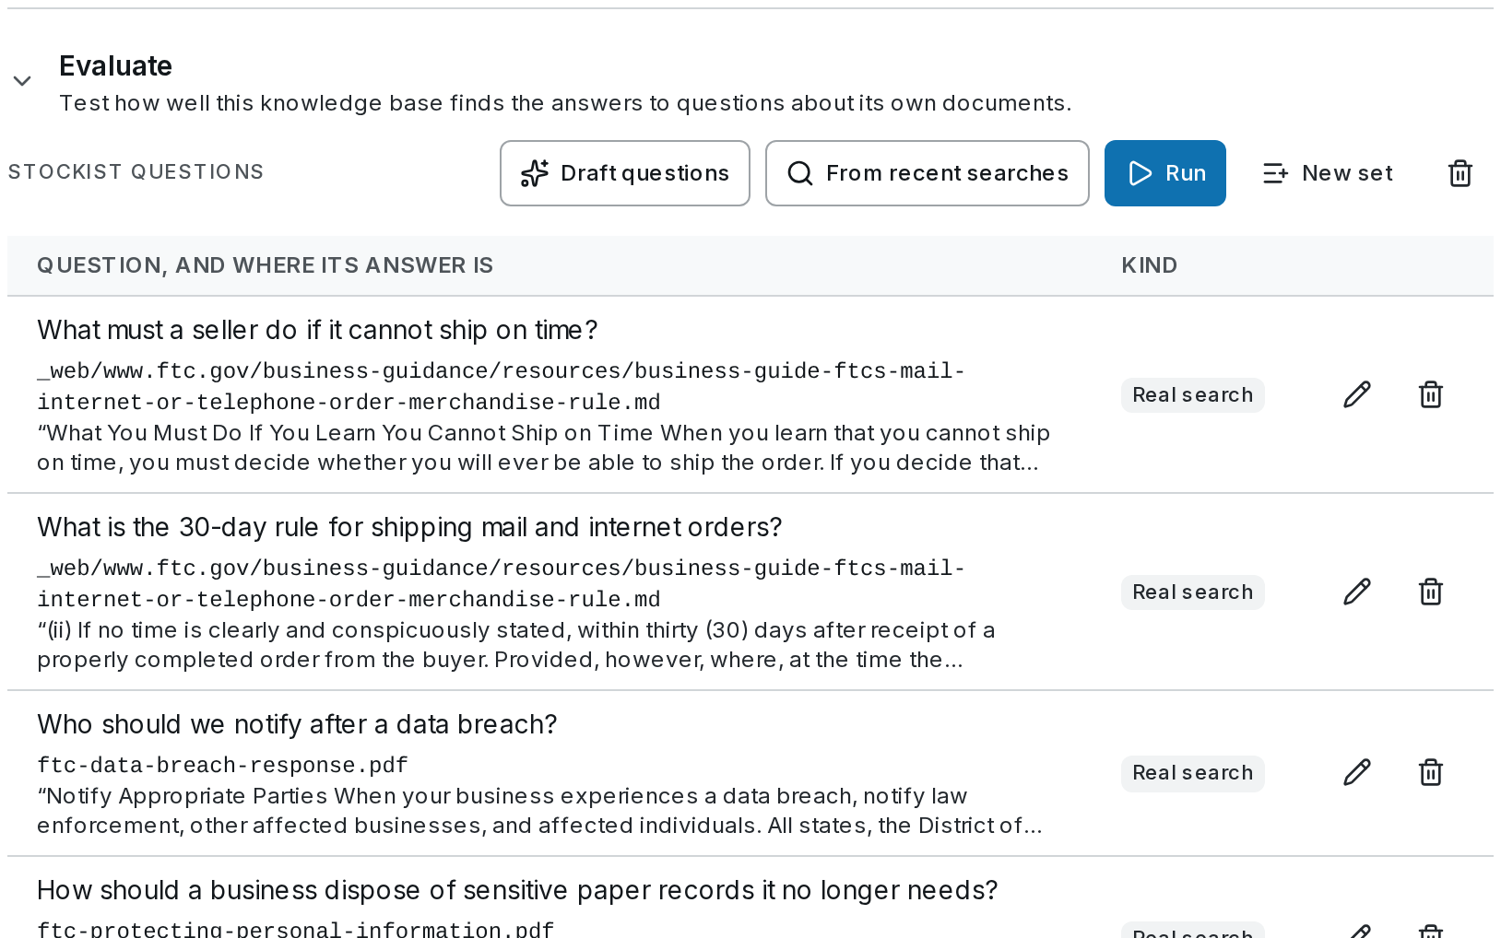
Task: Select question 'Who should we notify after a data breach?'
Action: [x=297, y=724]
